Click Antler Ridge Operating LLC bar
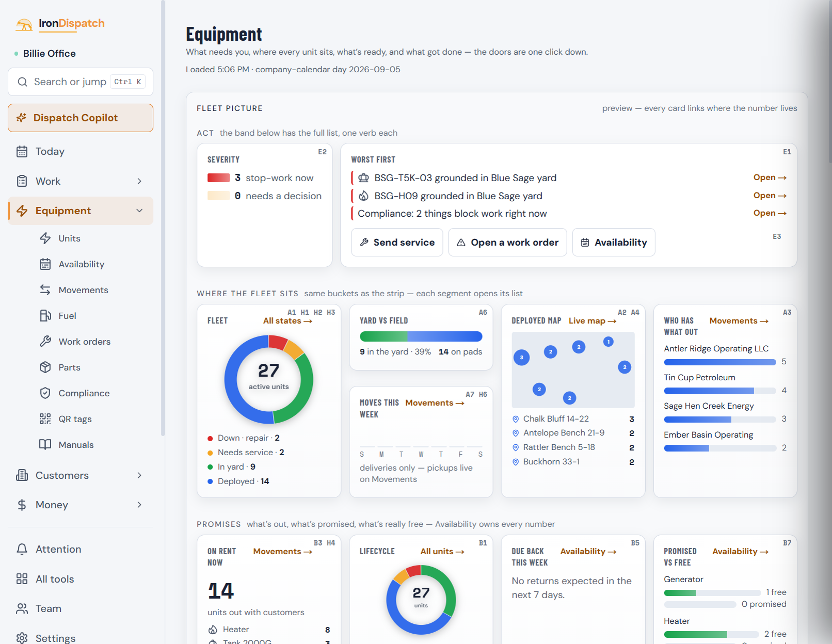The height and width of the screenshot is (644, 832). point(720,362)
